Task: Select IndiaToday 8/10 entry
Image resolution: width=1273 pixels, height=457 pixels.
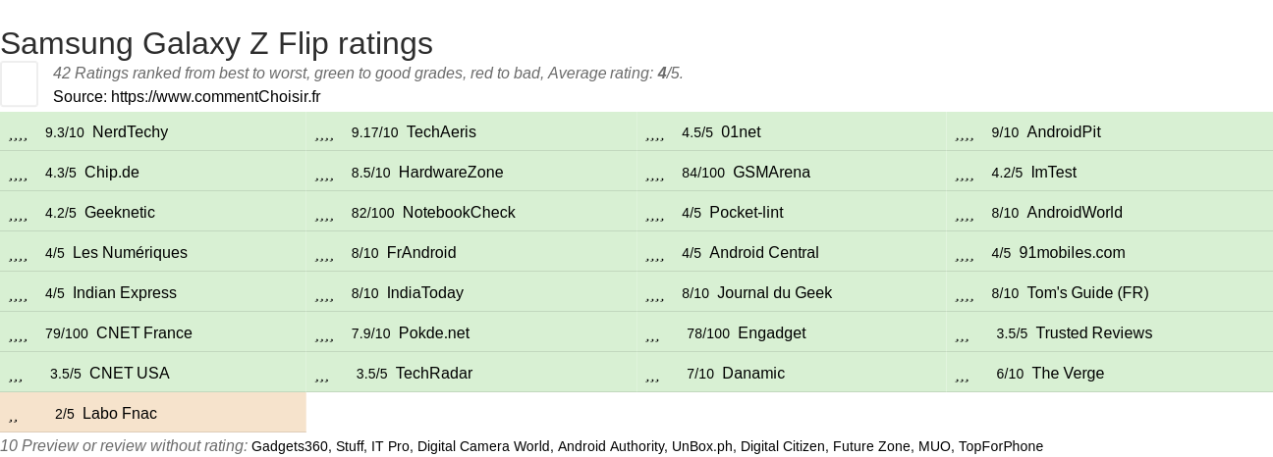Action: pyautogui.click(x=471, y=293)
